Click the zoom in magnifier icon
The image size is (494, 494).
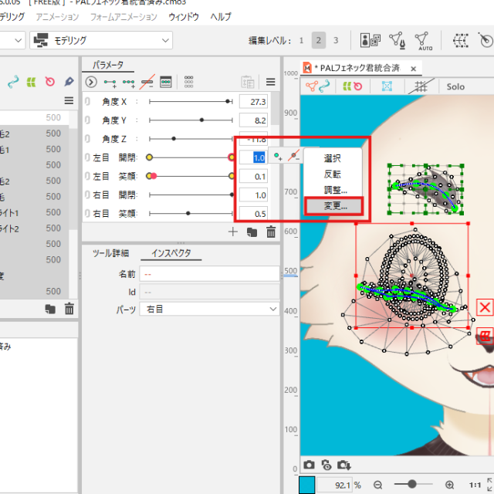(x=447, y=485)
